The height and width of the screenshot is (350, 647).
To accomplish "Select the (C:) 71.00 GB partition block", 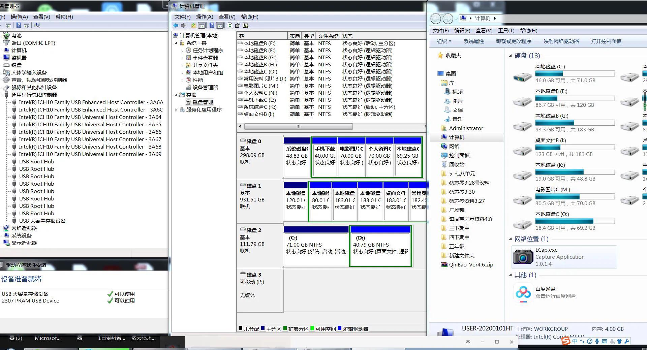I will click(316, 246).
